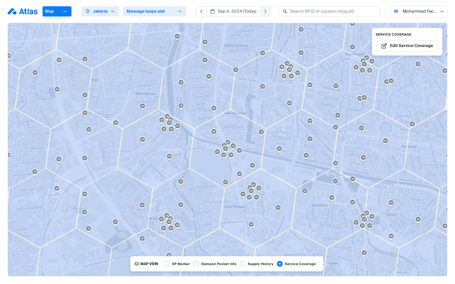This screenshot has height=284, width=455.
Task: Click the search magnifier icon
Action: click(285, 11)
